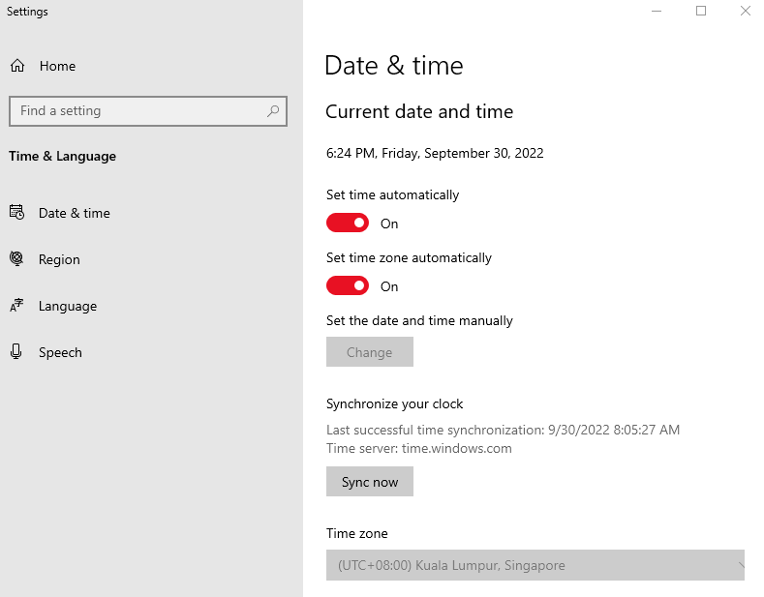Click the Time & Language heading
764x597 pixels.
[x=62, y=157]
